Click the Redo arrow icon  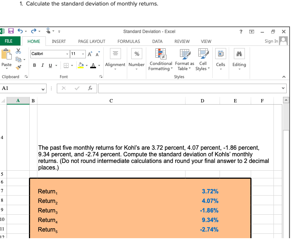coord(34,31)
